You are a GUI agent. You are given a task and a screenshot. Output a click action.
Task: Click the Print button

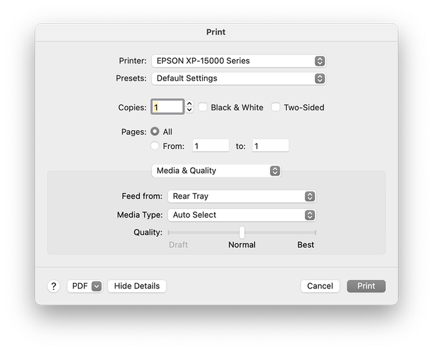[366, 286]
